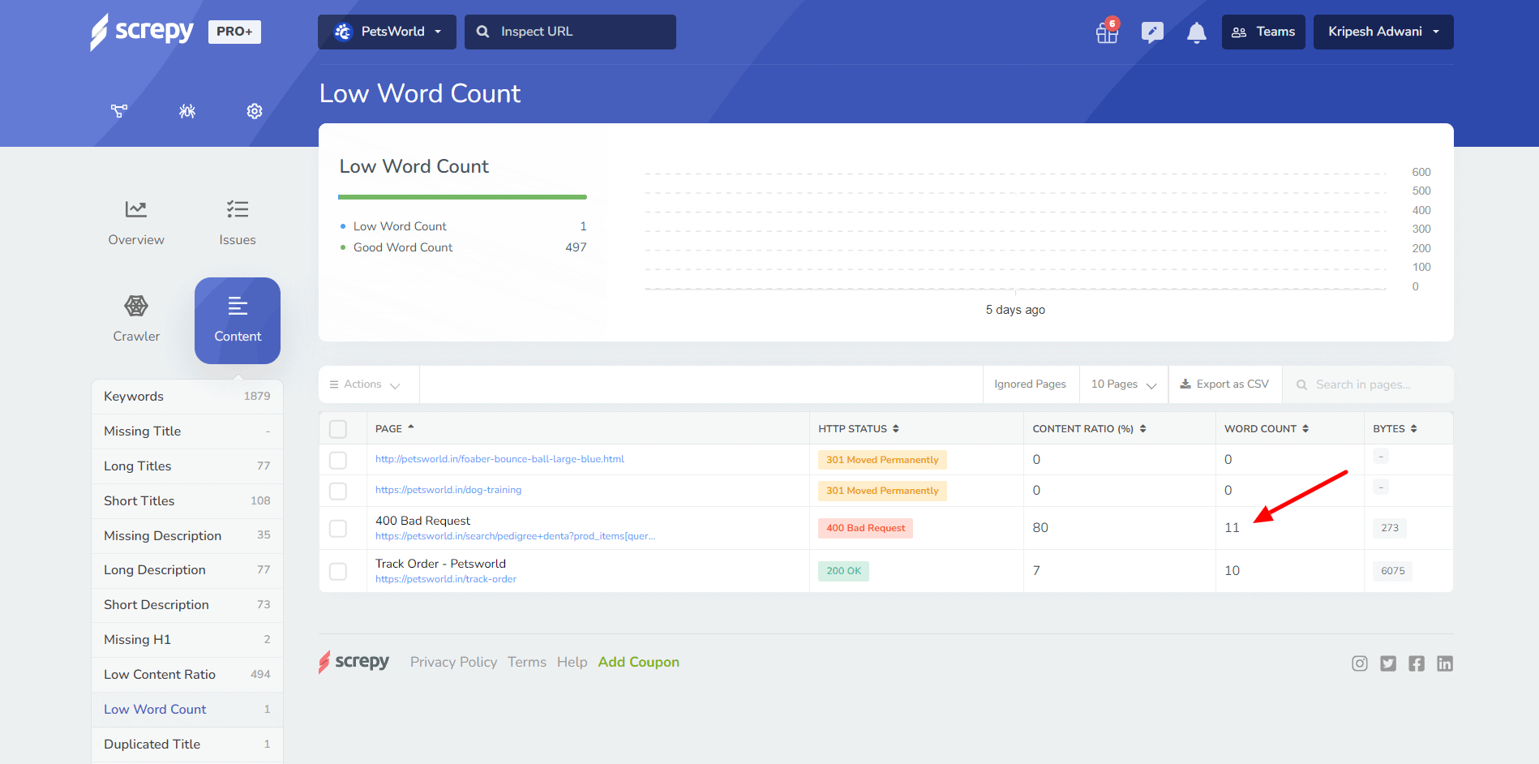Check the Track Order row checkbox

point(338,571)
